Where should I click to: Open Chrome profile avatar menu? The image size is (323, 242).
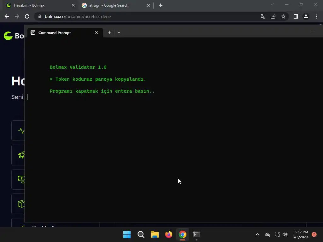(x=306, y=16)
